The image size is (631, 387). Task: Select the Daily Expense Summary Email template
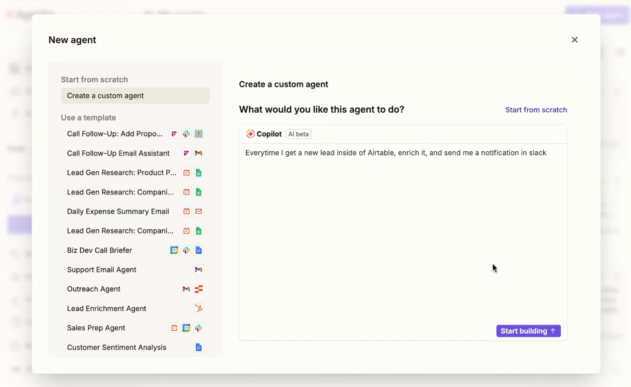[118, 211]
